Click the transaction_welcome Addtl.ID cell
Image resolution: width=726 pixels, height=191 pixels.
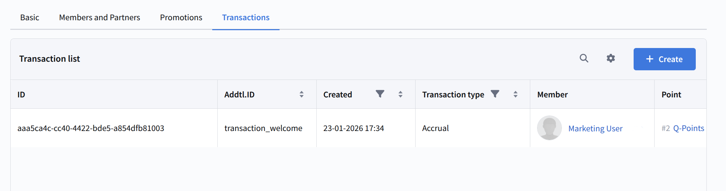(263, 128)
